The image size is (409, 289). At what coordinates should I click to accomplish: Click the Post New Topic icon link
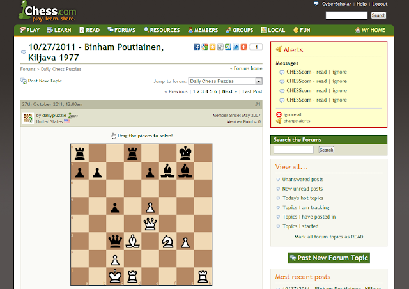(41, 81)
